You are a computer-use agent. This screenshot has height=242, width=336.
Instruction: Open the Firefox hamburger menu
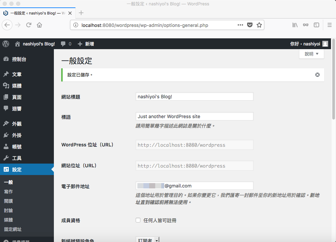click(x=330, y=25)
